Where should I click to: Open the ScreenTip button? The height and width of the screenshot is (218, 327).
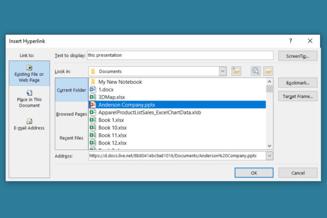[297, 56]
